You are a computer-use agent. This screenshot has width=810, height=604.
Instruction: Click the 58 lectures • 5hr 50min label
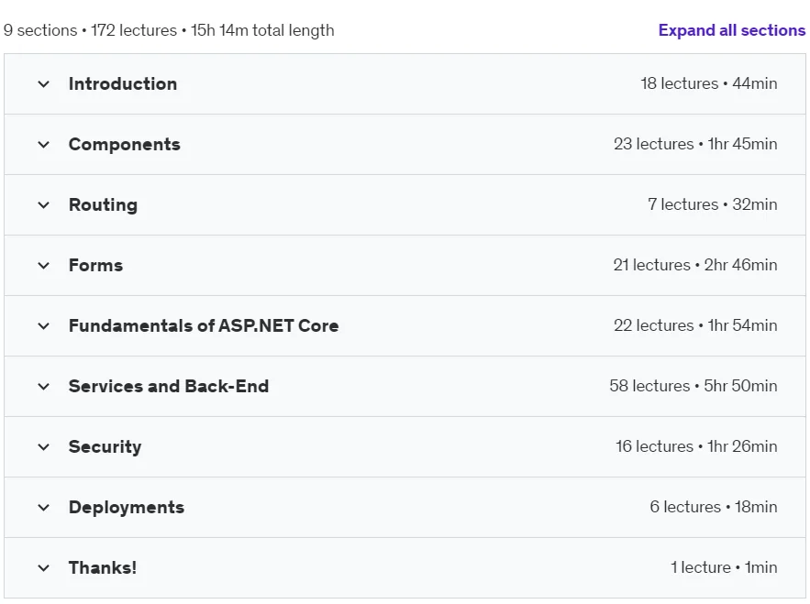click(x=693, y=386)
